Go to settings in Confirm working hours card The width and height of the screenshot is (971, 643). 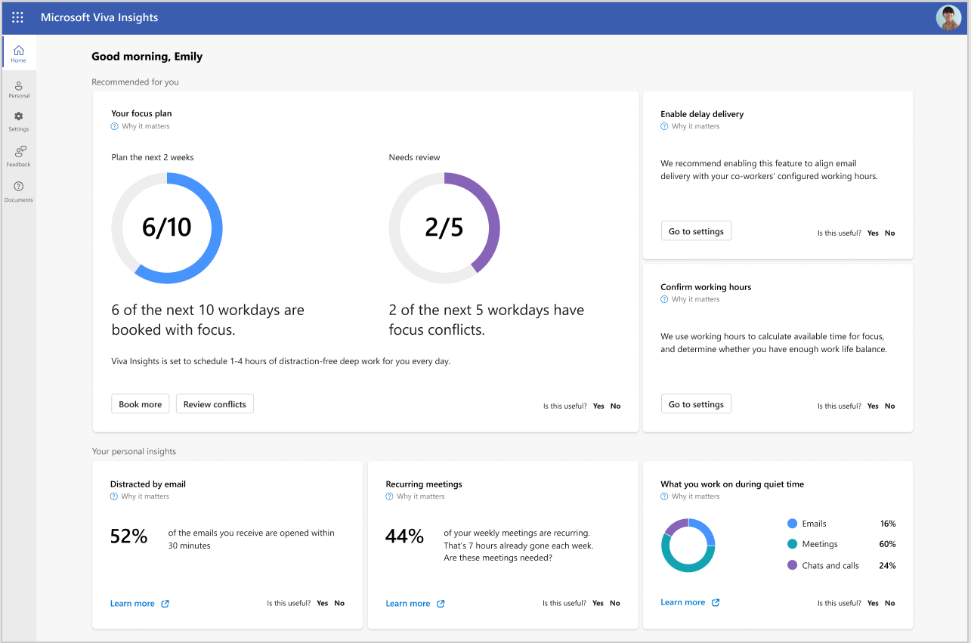(x=696, y=404)
